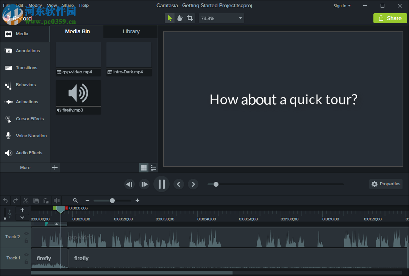This screenshot has height=276, width=409.
Task: Undo the last edit
Action: 5,200
